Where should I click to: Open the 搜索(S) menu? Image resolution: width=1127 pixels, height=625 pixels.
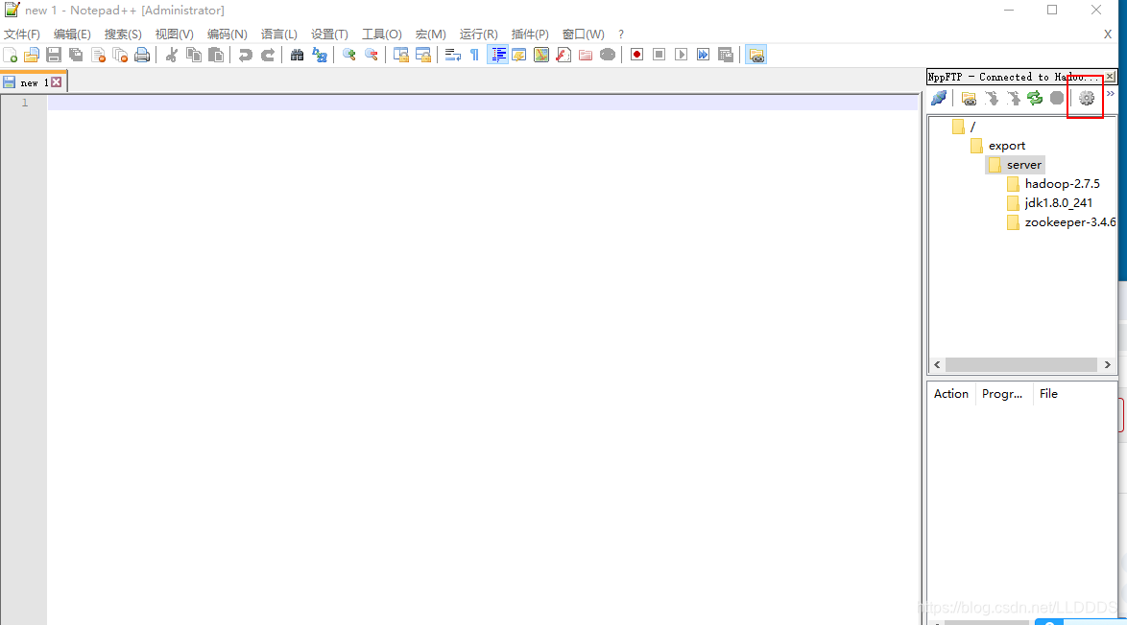click(123, 34)
